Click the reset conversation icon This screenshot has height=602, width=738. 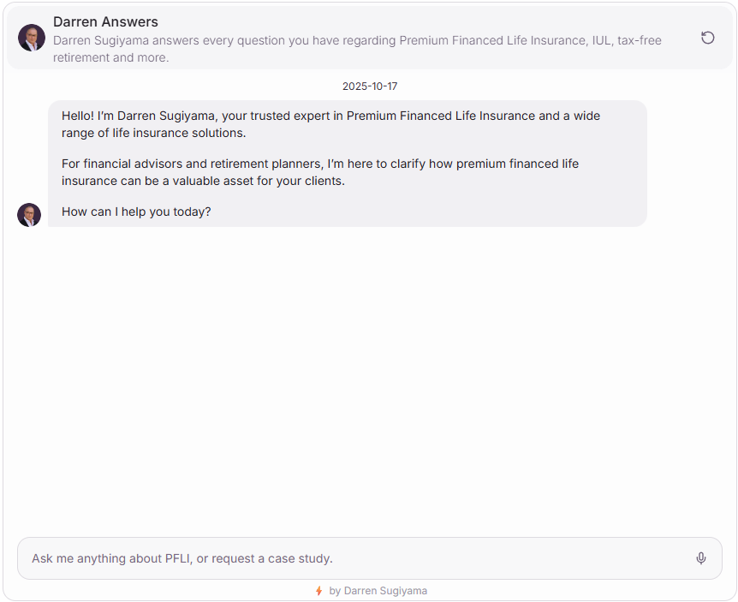[707, 38]
